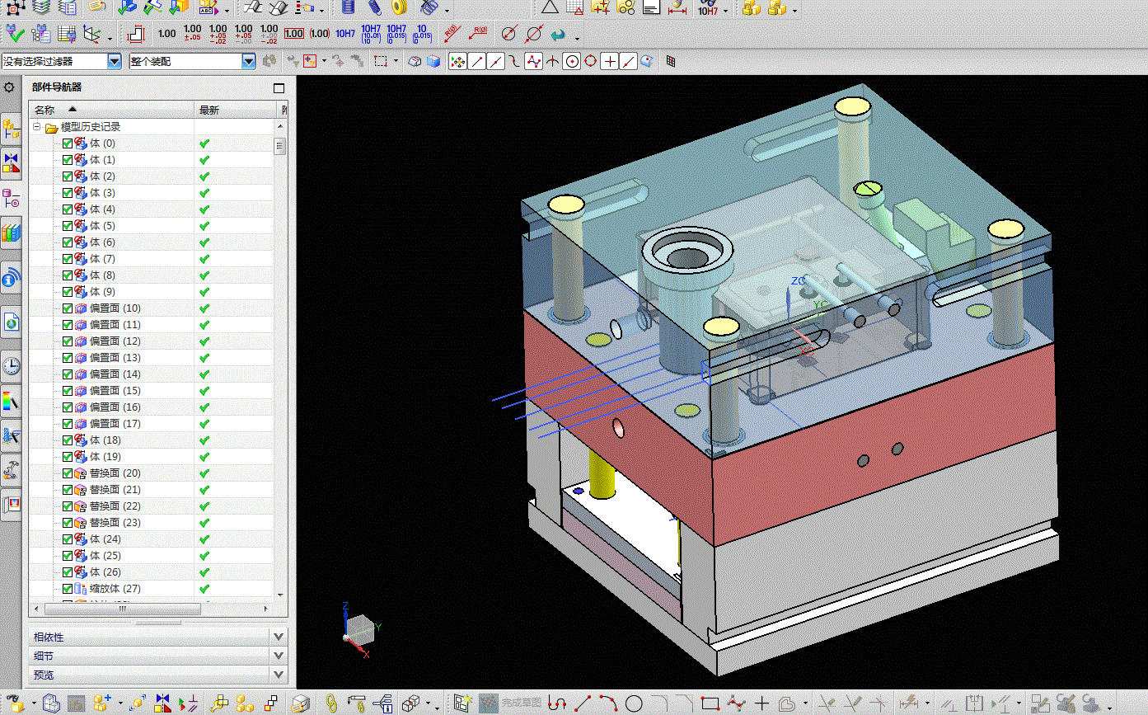Click the triangle shape tool icon
1148x715 pixels.
click(550, 8)
